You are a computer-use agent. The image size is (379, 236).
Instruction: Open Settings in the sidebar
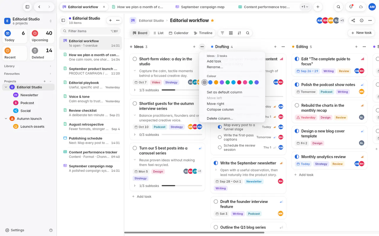coord(15,230)
